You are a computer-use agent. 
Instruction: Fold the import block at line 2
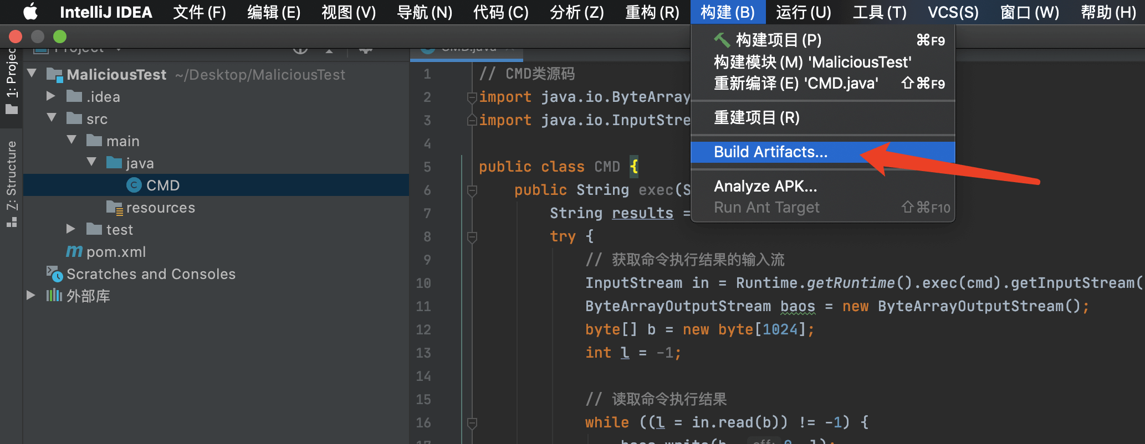pos(472,97)
